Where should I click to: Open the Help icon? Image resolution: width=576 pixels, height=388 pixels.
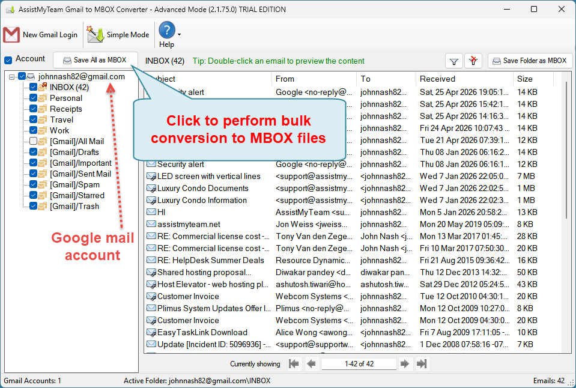pyautogui.click(x=166, y=31)
